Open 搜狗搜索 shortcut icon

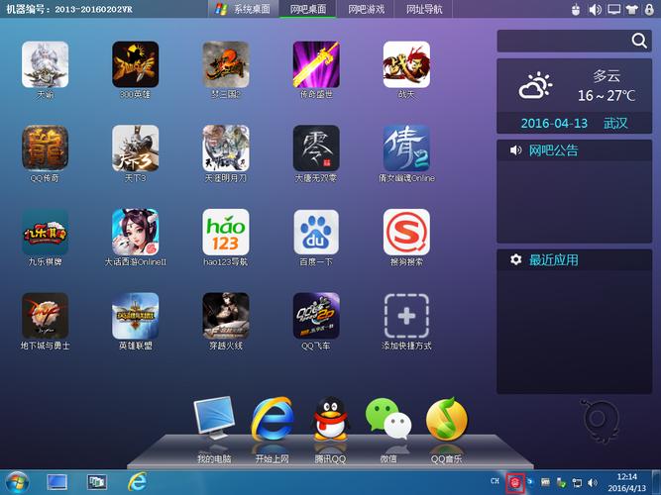(x=406, y=233)
